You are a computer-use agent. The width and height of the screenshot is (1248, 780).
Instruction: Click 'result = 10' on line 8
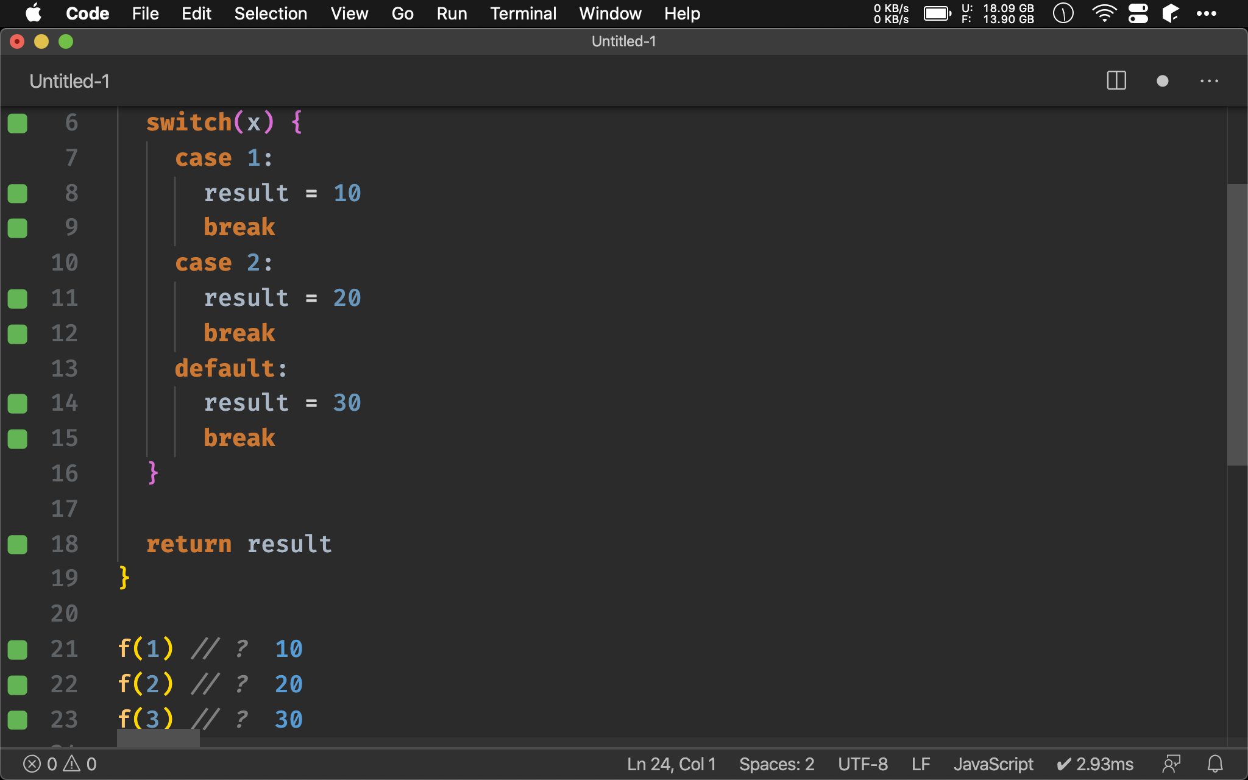click(283, 193)
